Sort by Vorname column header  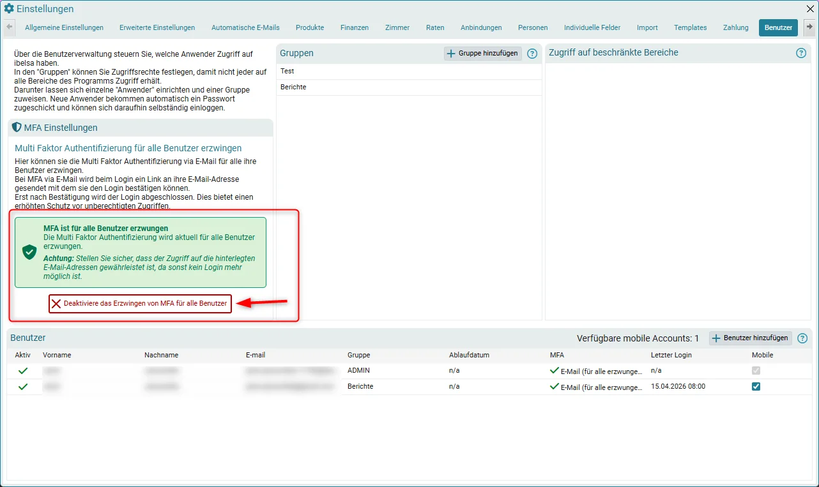57,355
